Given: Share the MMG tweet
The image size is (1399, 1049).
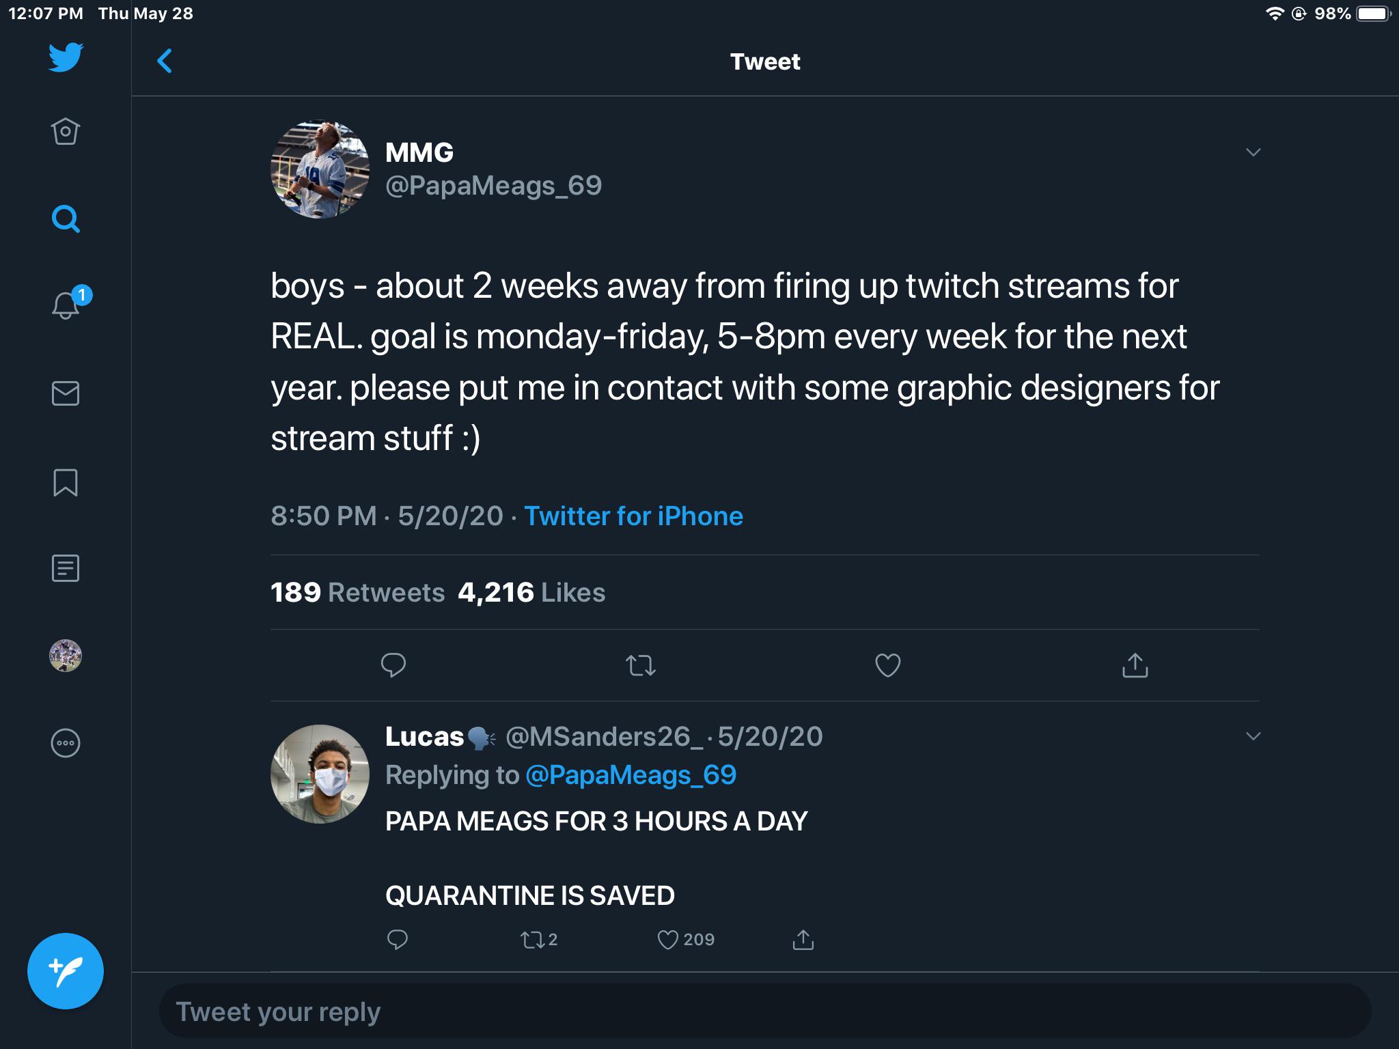Looking at the screenshot, I should pyautogui.click(x=1135, y=665).
